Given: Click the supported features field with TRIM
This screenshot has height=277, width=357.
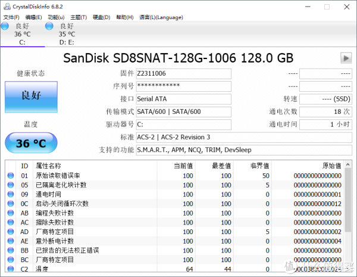Looking at the screenshot, I should click(x=244, y=150).
